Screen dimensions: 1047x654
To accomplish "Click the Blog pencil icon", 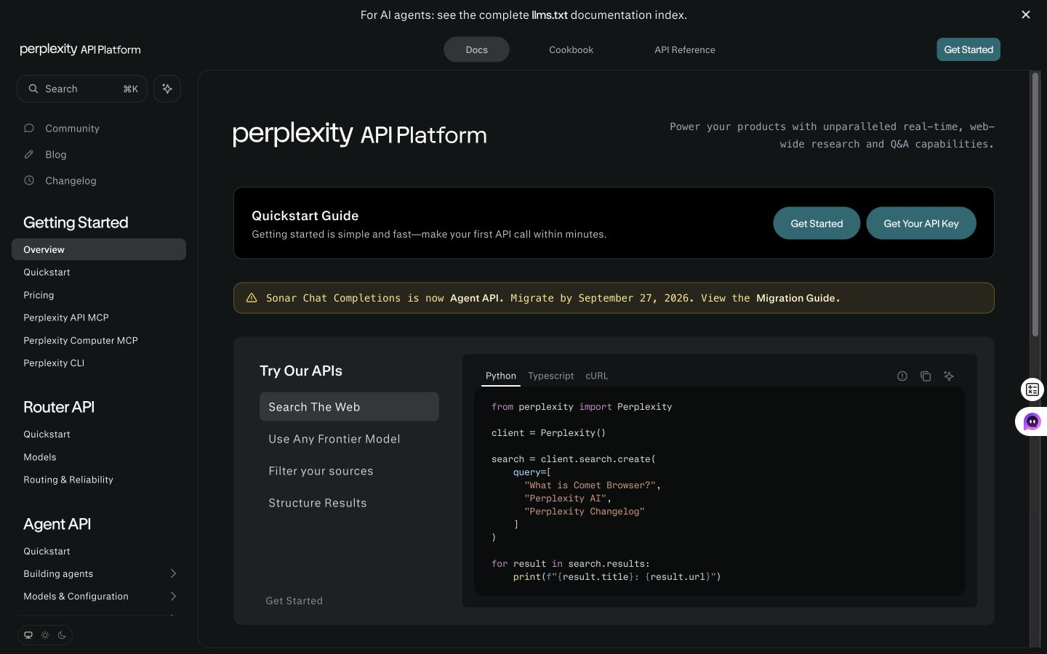I will pyautogui.click(x=29, y=154).
